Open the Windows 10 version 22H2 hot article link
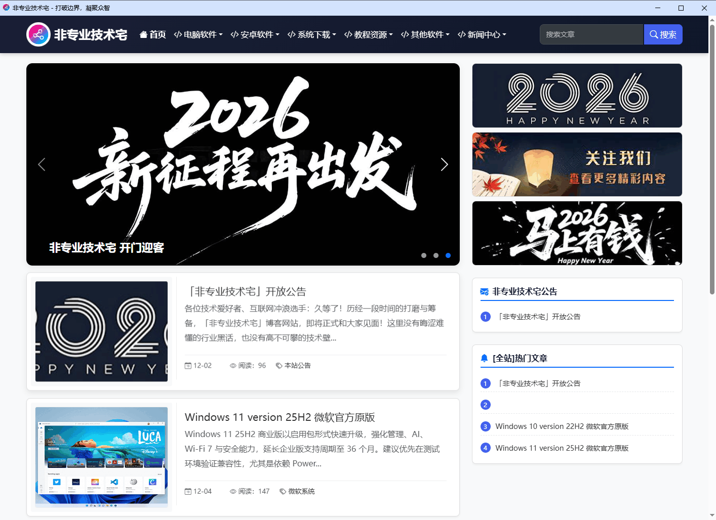 click(x=562, y=426)
